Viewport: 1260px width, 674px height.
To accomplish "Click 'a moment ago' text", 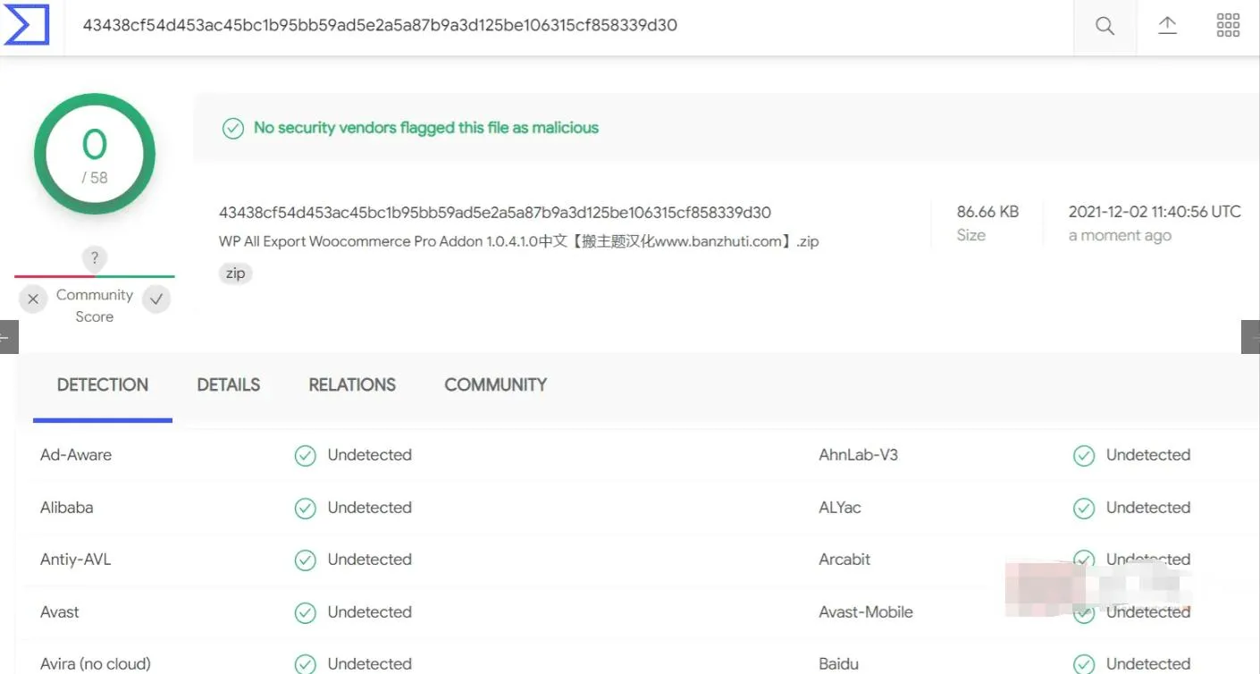I will (1120, 236).
